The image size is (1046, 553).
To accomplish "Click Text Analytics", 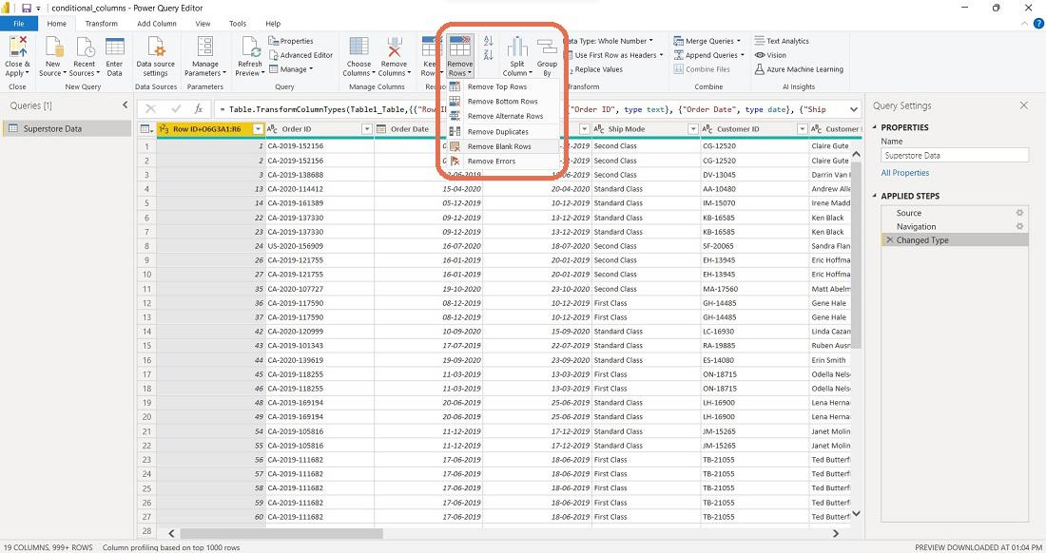I will pos(782,41).
